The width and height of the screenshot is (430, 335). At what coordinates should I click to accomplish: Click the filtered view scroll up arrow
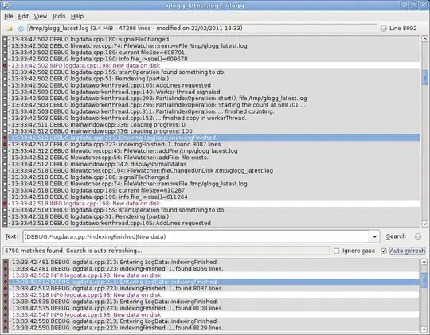pyautogui.click(x=424, y=262)
